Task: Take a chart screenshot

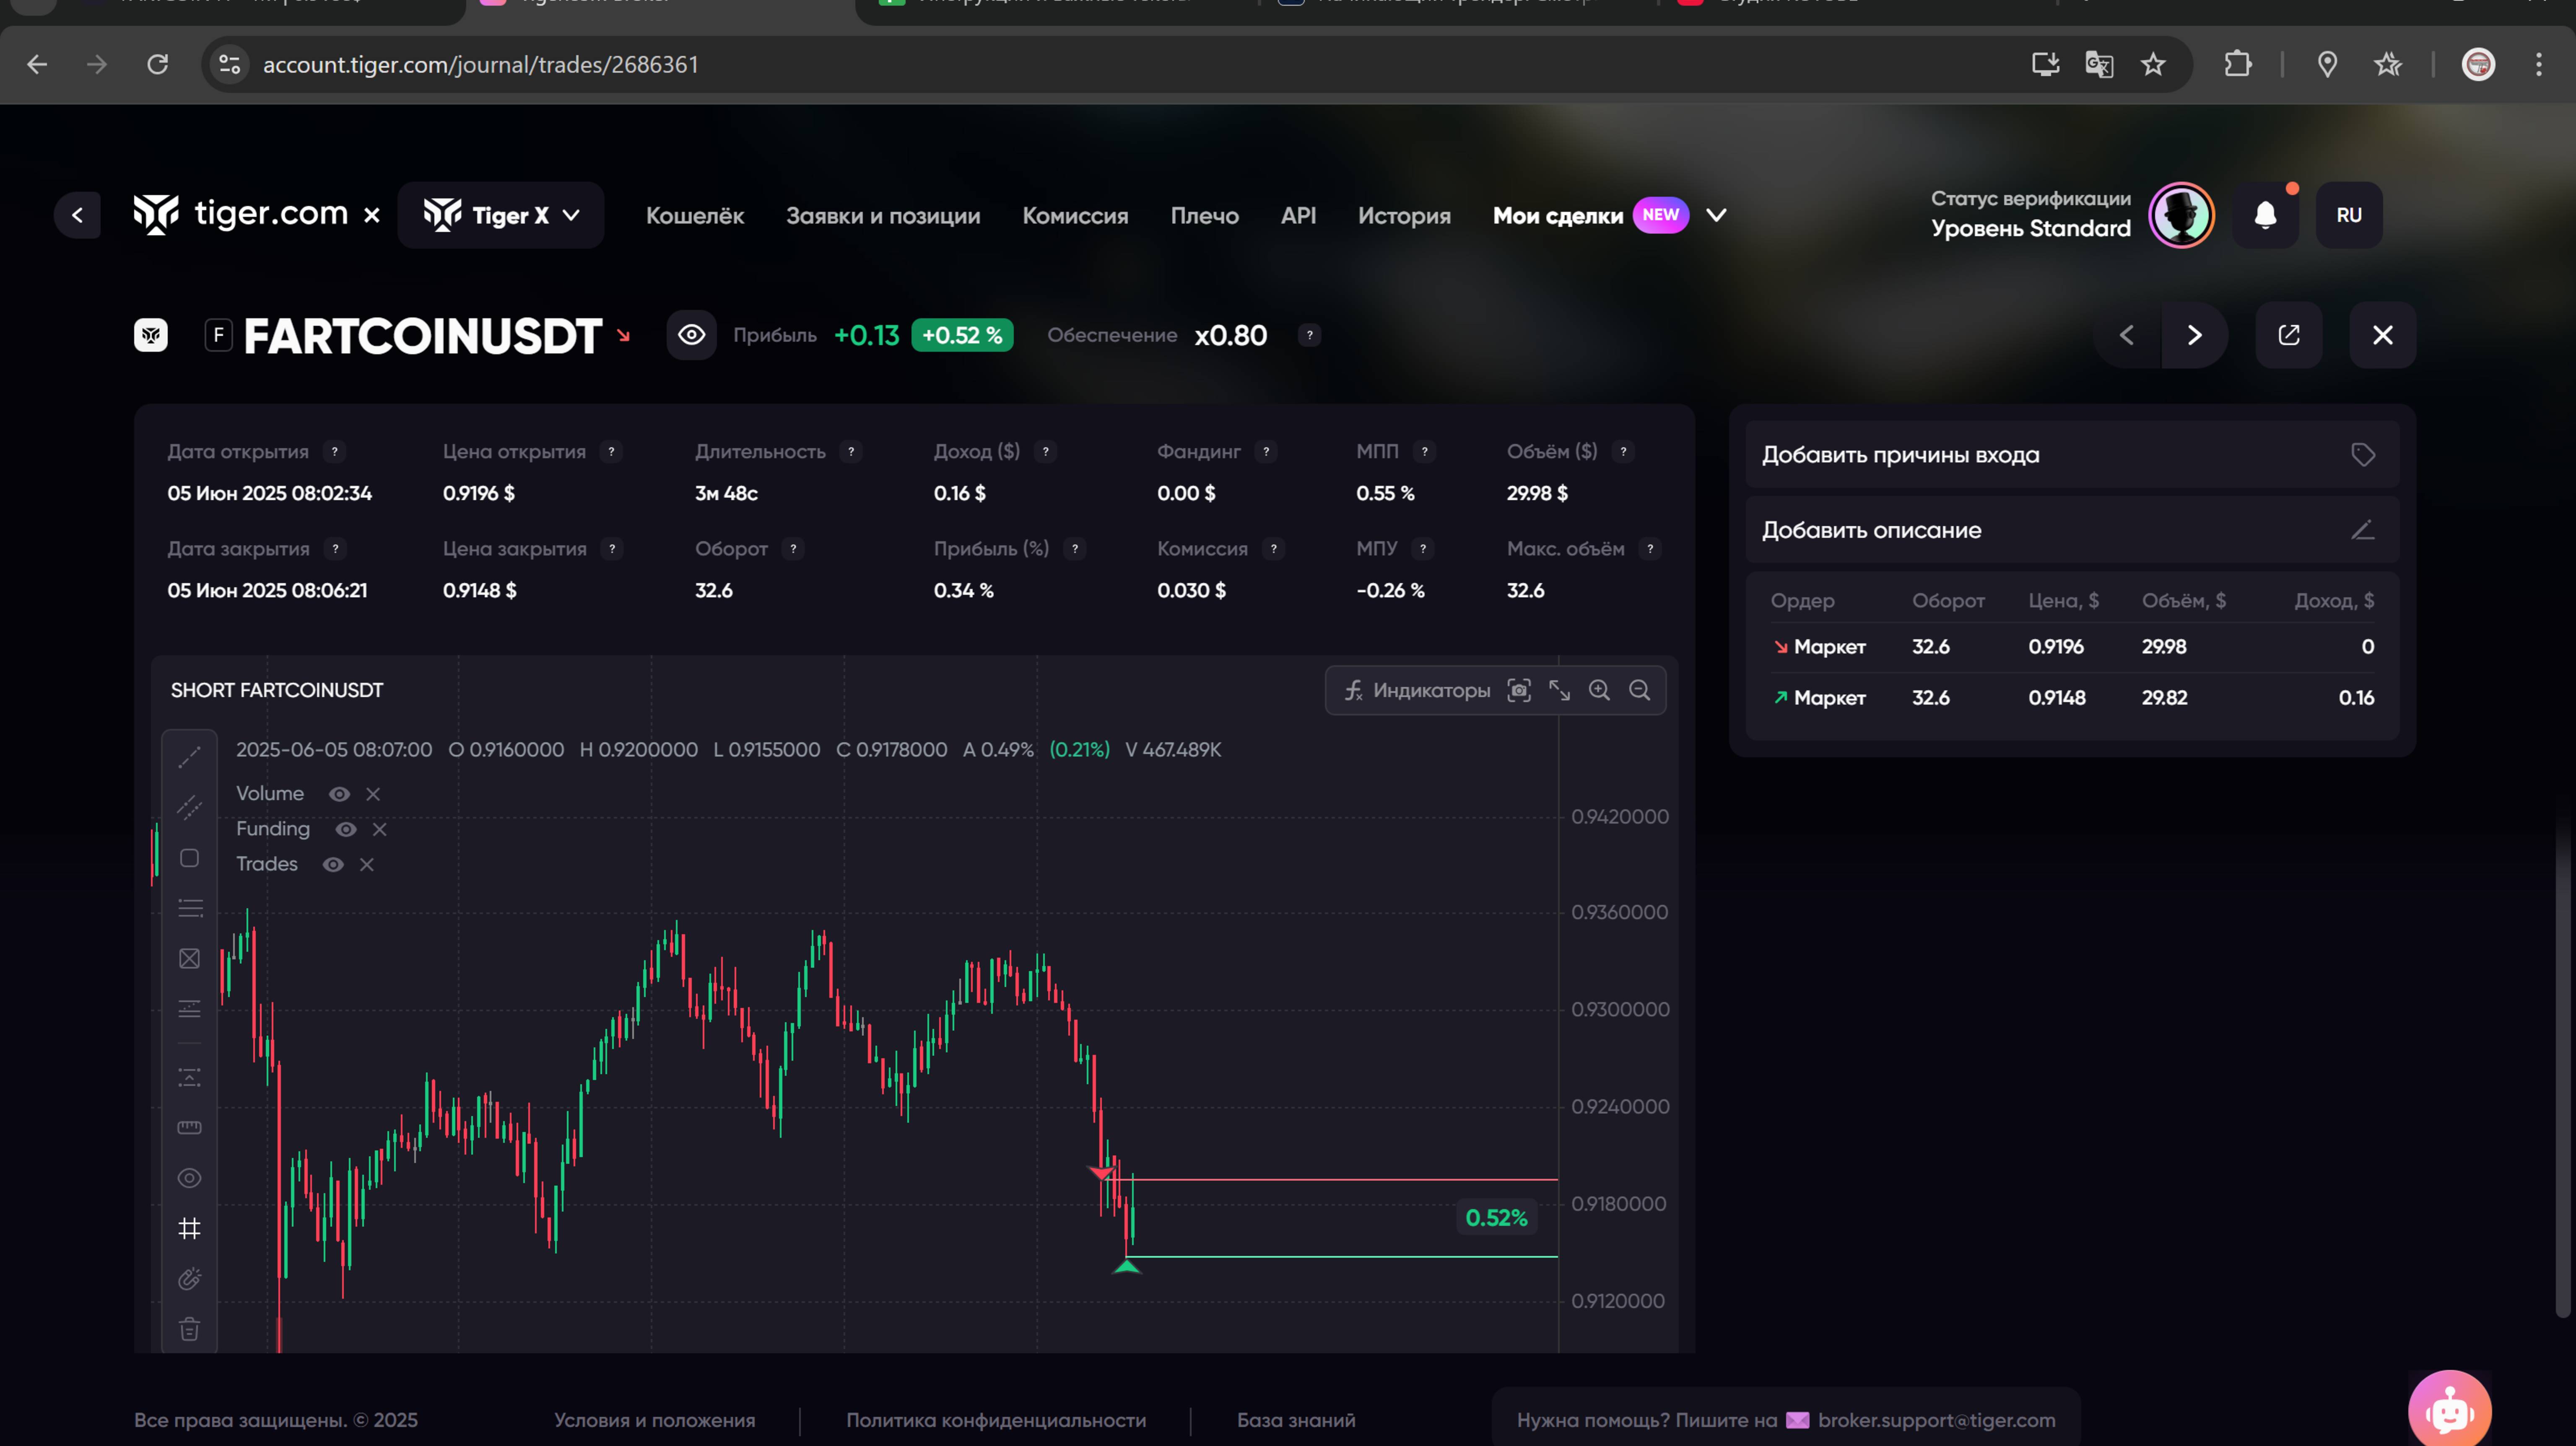Action: click(x=1519, y=691)
